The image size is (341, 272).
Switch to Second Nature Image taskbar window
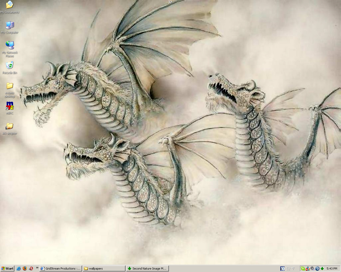point(147,268)
